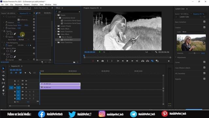Toggle Basic Correction checkbox in Lumetri
Viewport: 209px width, 118px height.
tap(204, 22)
